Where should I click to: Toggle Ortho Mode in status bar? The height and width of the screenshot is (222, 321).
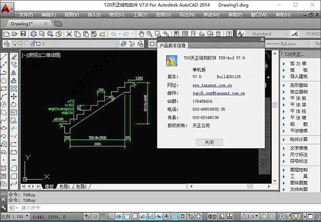pos(111,216)
